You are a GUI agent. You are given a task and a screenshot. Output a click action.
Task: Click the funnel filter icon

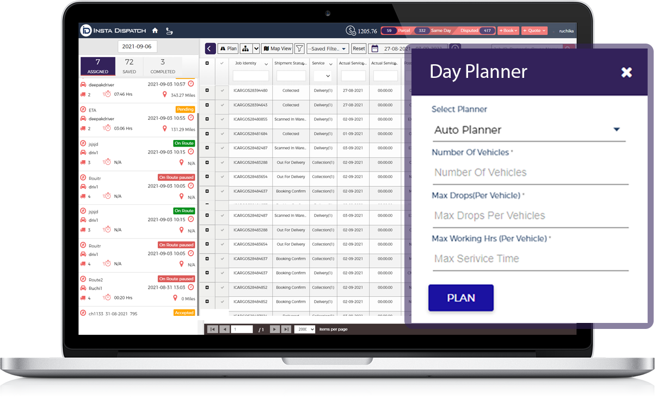tap(299, 48)
